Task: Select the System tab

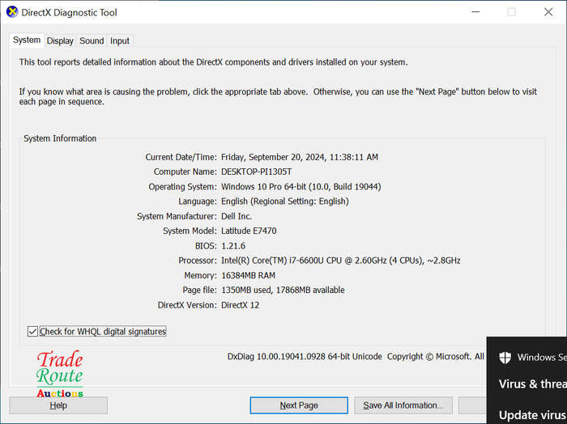Action: click(27, 40)
